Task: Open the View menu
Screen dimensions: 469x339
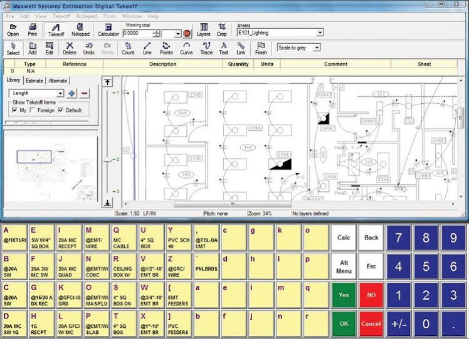Action: [41, 16]
